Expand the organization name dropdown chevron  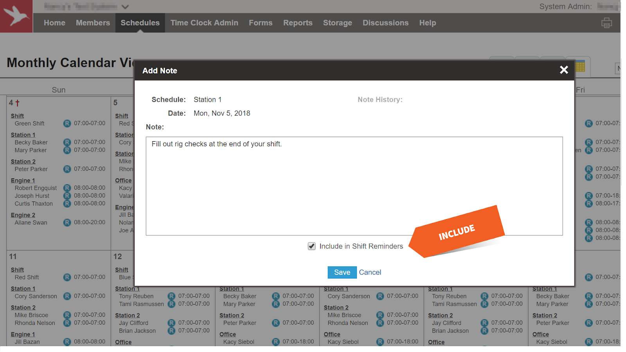point(125,7)
